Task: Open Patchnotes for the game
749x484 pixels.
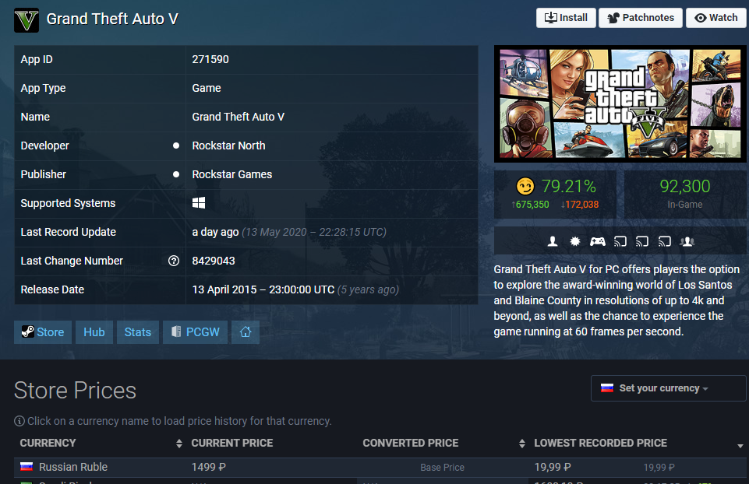Action: (641, 18)
